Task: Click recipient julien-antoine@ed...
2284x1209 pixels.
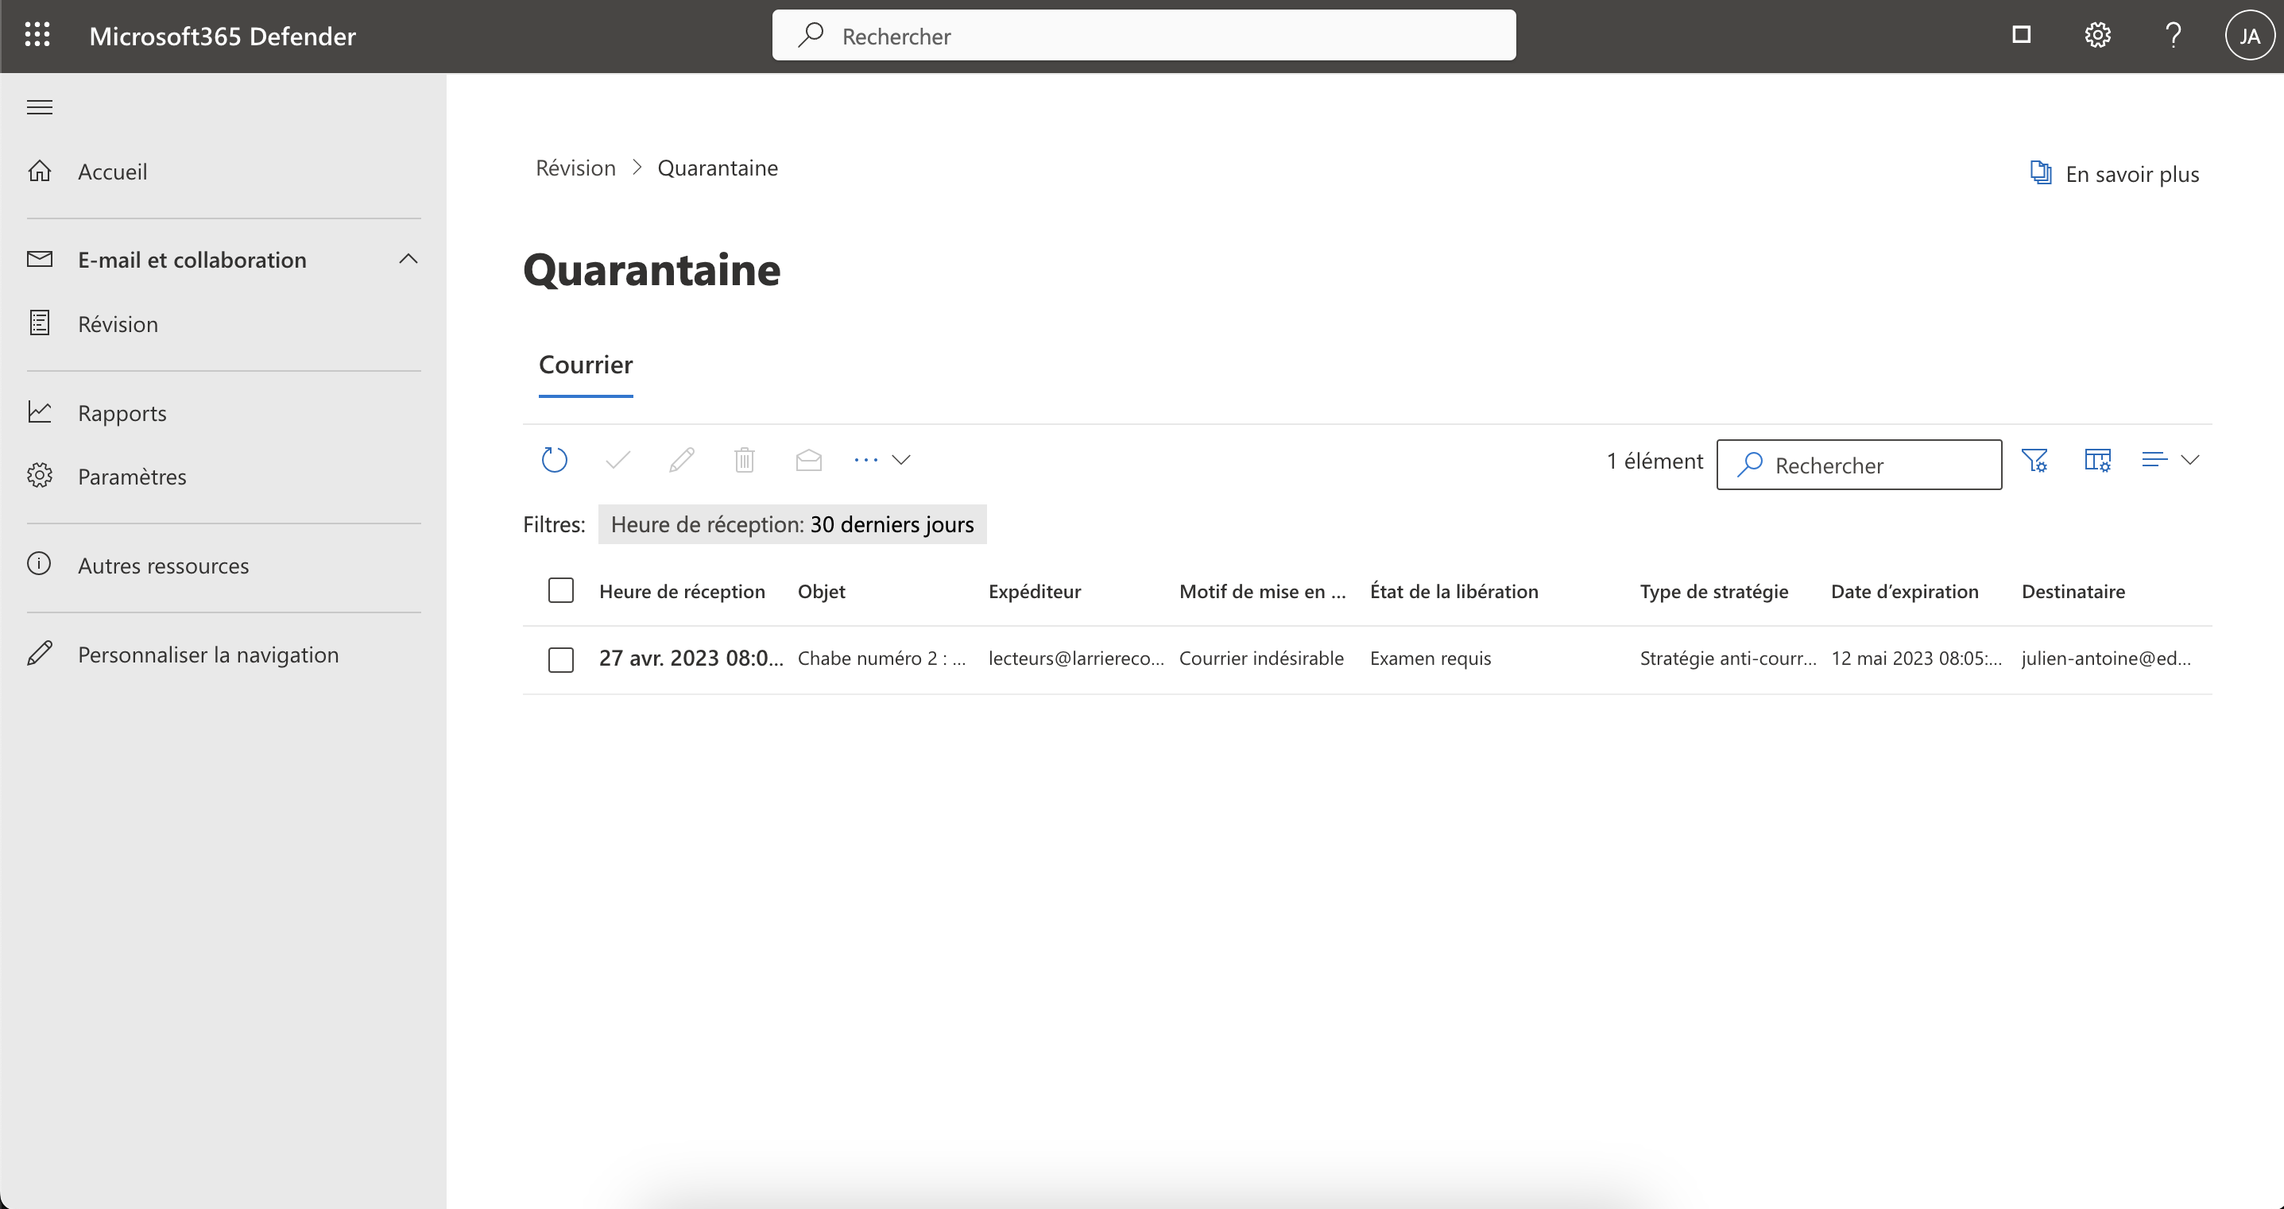Action: [2106, 658]
